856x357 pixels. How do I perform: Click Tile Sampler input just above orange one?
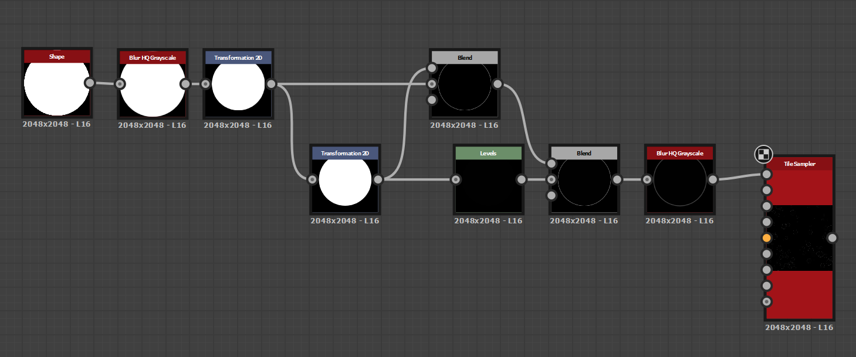(x=766, y=222)
